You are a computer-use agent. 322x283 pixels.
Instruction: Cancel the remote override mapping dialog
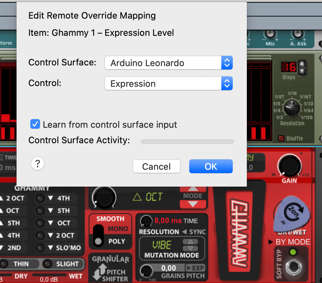coord(157,167)
